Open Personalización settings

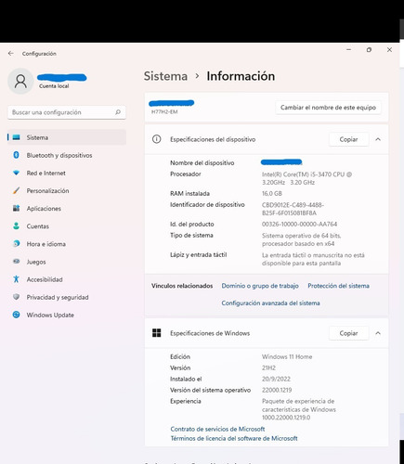pos(67,190)
